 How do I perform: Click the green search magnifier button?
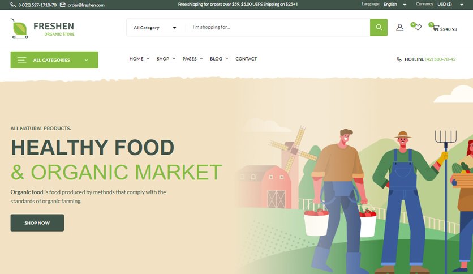pyautogui.click(x=379, y=28)
